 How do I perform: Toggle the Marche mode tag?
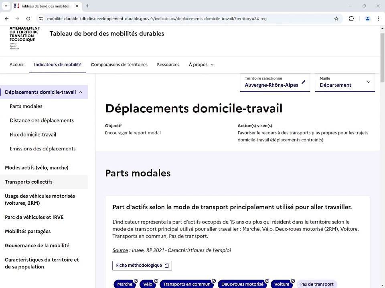point(125,284)
